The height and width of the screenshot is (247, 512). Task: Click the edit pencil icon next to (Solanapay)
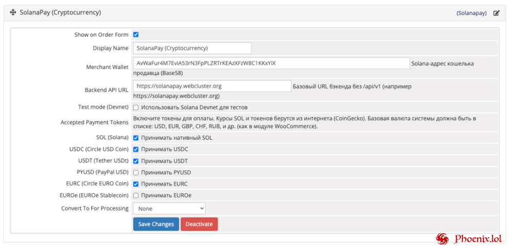496,13
